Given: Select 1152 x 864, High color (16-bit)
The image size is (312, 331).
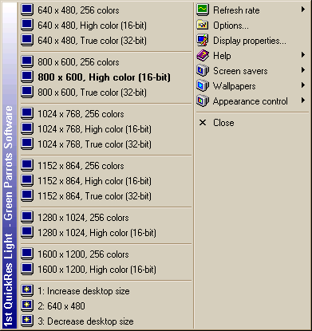Looking at the screenshot, I should point(106,181).
